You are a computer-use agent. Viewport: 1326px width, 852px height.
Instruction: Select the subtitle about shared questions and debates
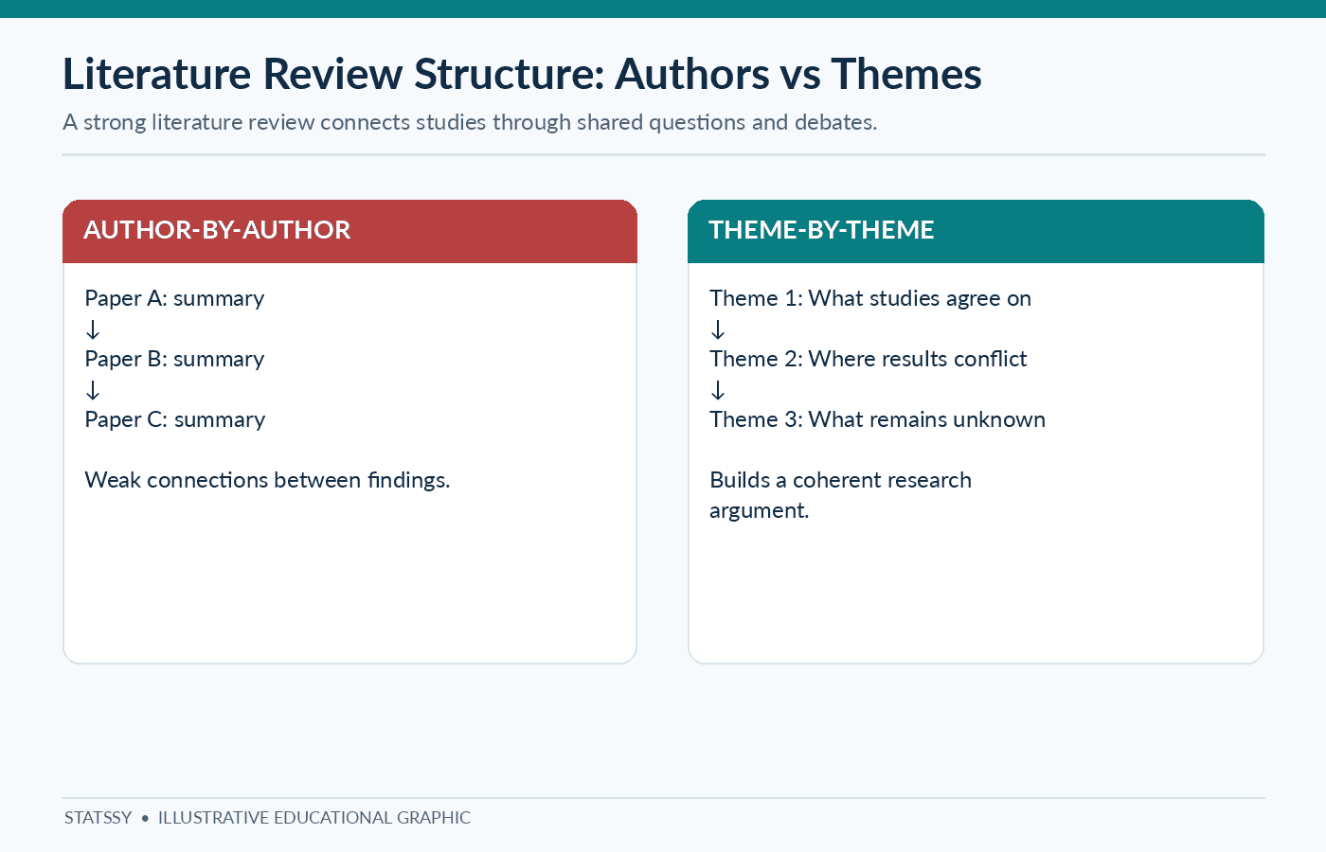tap(470, 122)
